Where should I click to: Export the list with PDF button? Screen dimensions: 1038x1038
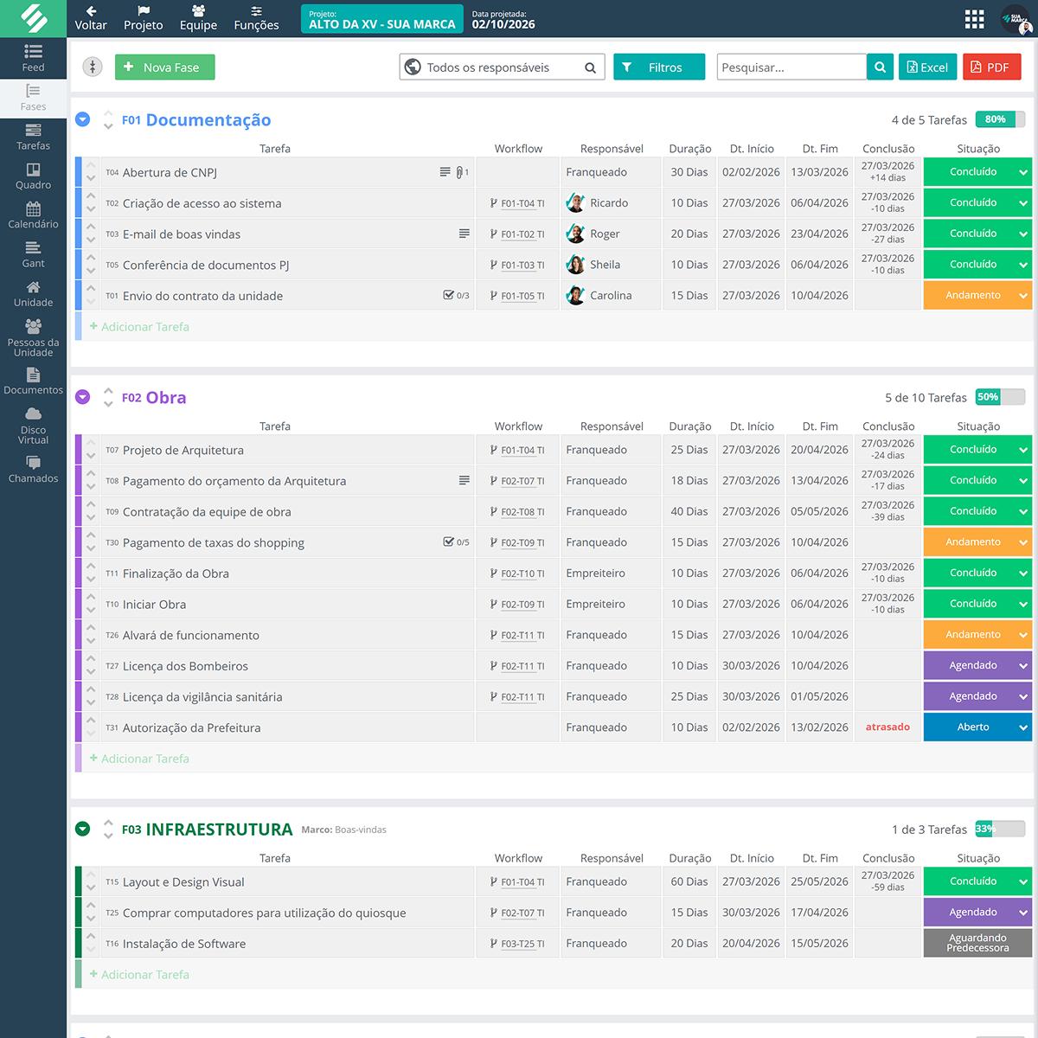[x=991, y=67]
